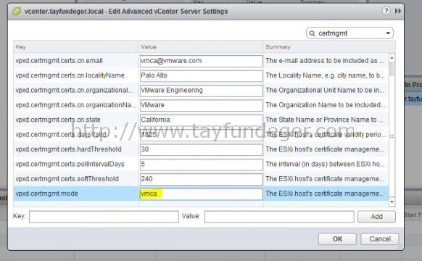Select the vpxd.certmgmt.certs.cn.state row
Screen dimensions: 422x261
[201, 120]
